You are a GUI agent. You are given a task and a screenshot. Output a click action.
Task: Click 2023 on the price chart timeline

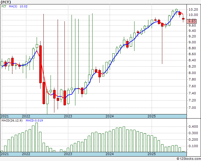point(68,116)
